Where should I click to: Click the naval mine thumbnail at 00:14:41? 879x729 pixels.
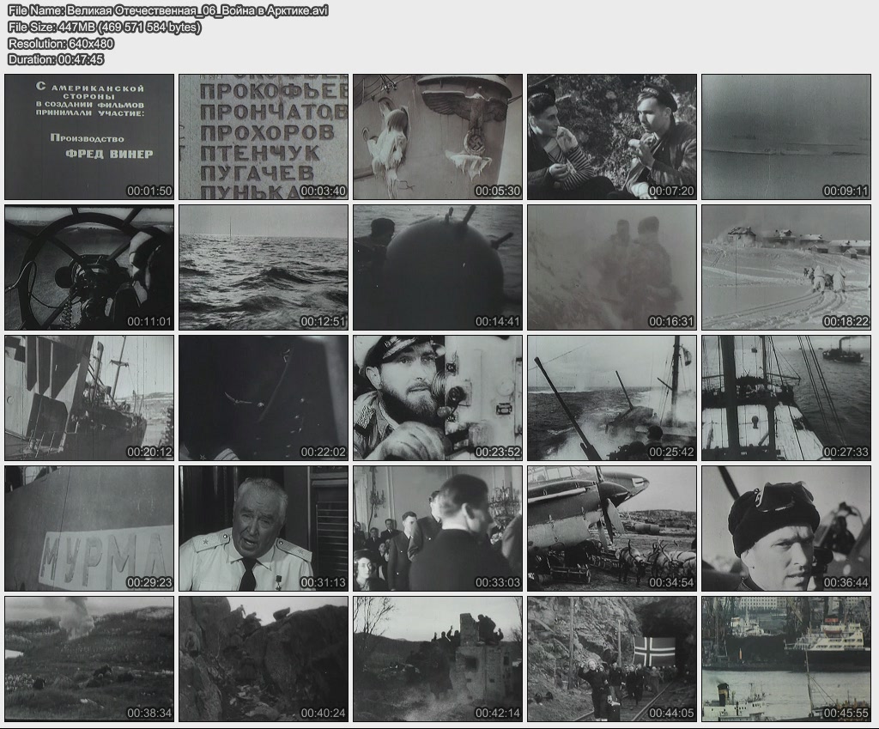click(438, 267)
